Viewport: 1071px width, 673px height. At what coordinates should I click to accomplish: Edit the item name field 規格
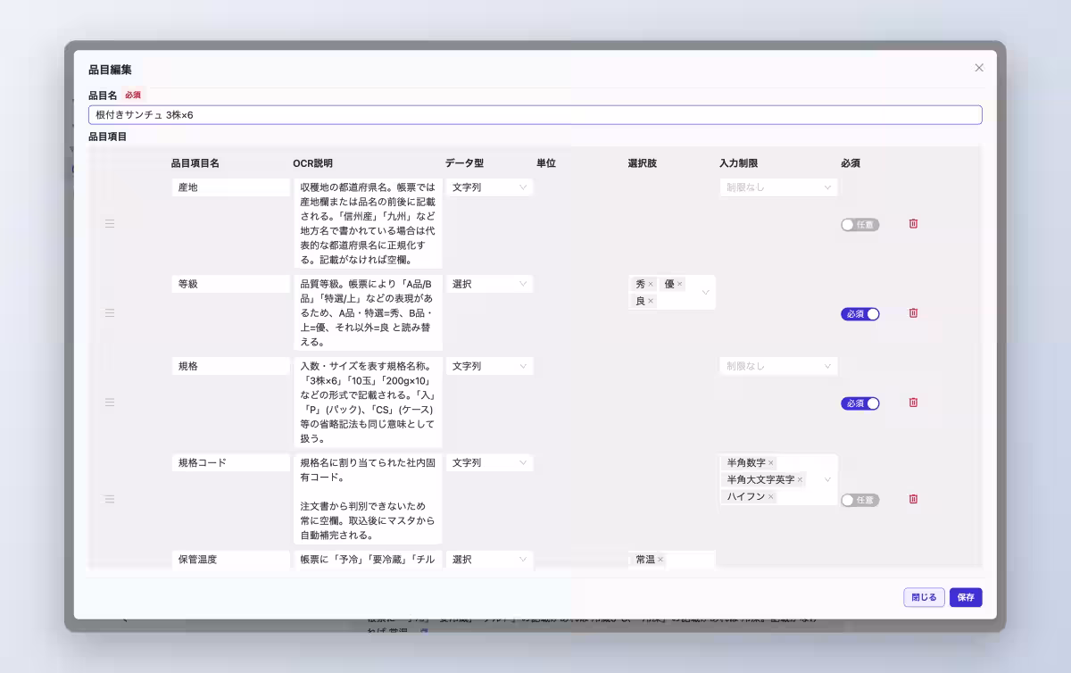230,366
